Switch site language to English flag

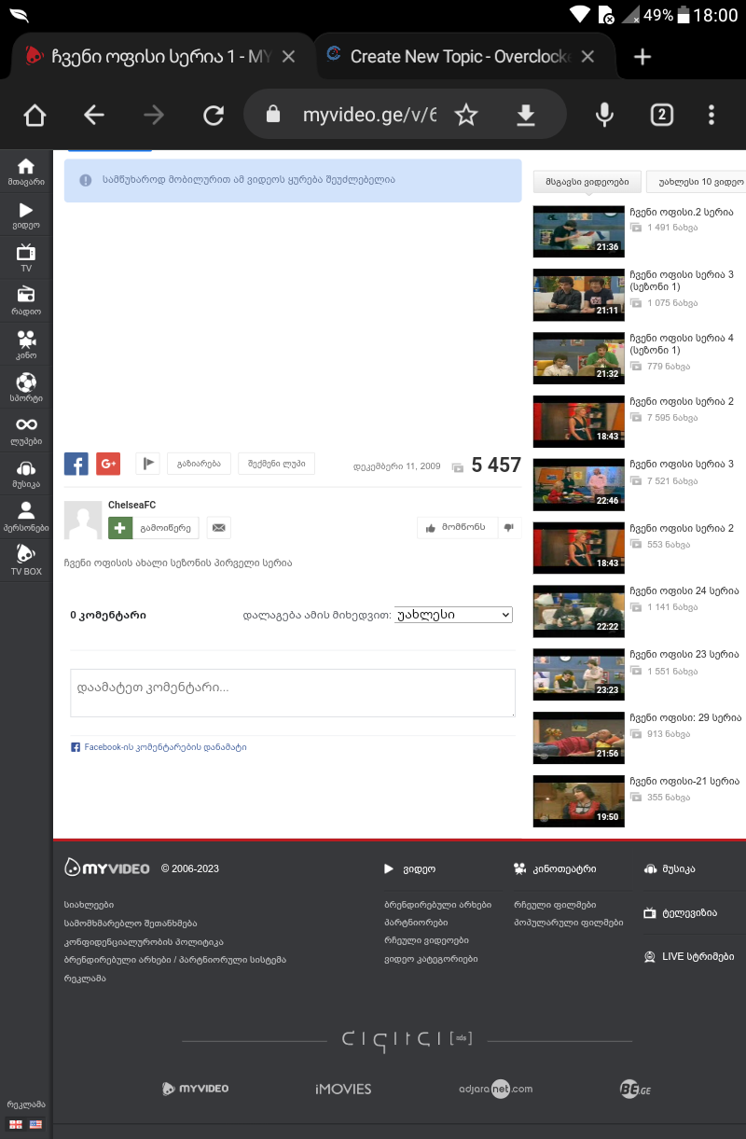(x=36, y=1124)
